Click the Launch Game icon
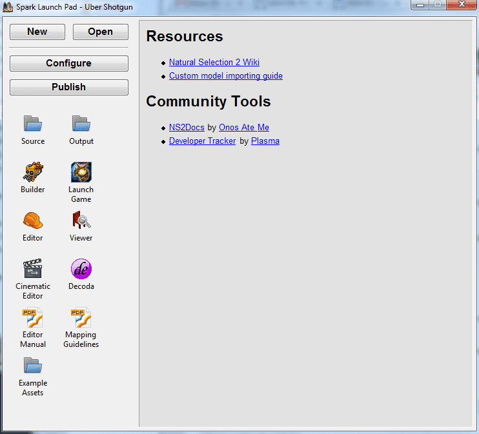 [81, 172]
